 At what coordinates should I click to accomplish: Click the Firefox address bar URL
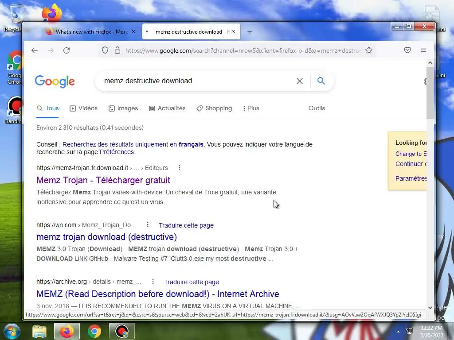(x=243, y=50)
